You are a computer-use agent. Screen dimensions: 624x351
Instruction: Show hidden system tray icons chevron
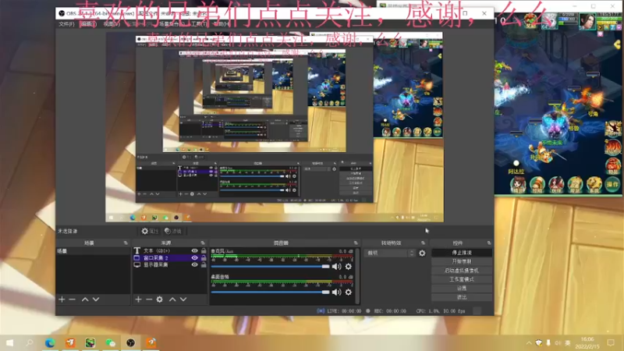point(529,342)
